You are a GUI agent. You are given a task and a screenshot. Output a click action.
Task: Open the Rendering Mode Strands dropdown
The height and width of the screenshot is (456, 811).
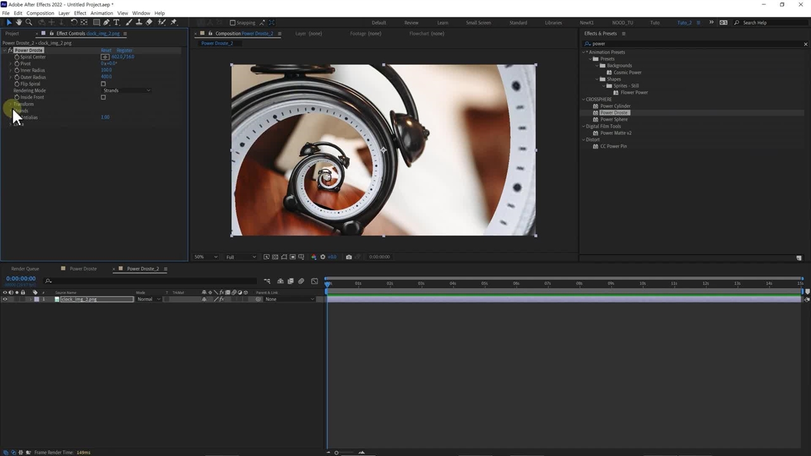(126, 91)
